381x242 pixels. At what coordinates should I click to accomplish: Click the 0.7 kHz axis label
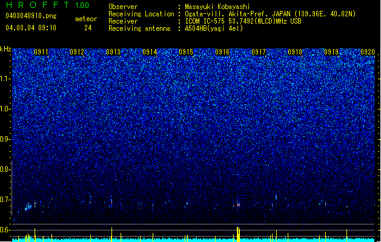click(x=5, y=200)
